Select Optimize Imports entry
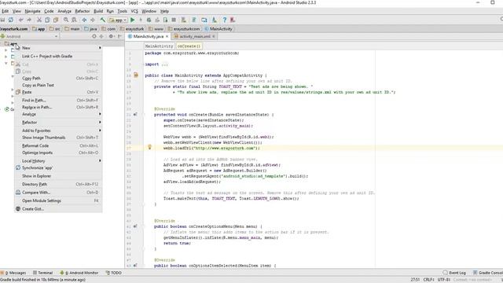Viewport: 503px width, 283px height. [58, 153]
